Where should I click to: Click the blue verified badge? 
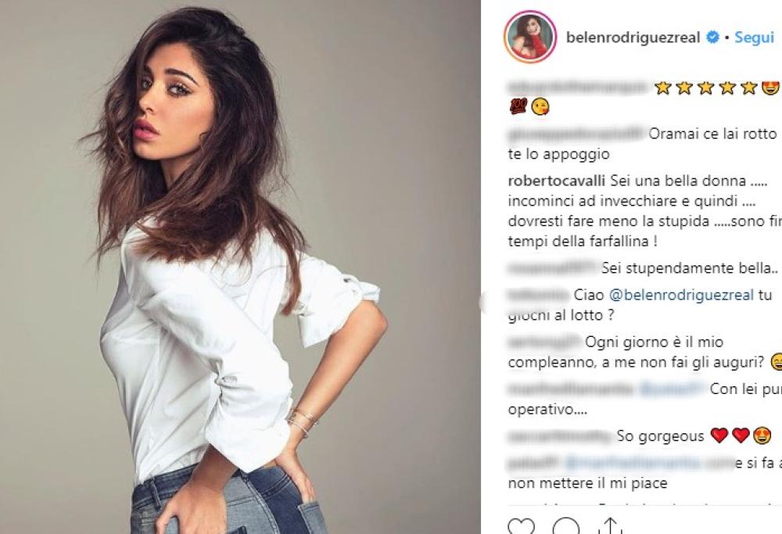pos(712,38)
